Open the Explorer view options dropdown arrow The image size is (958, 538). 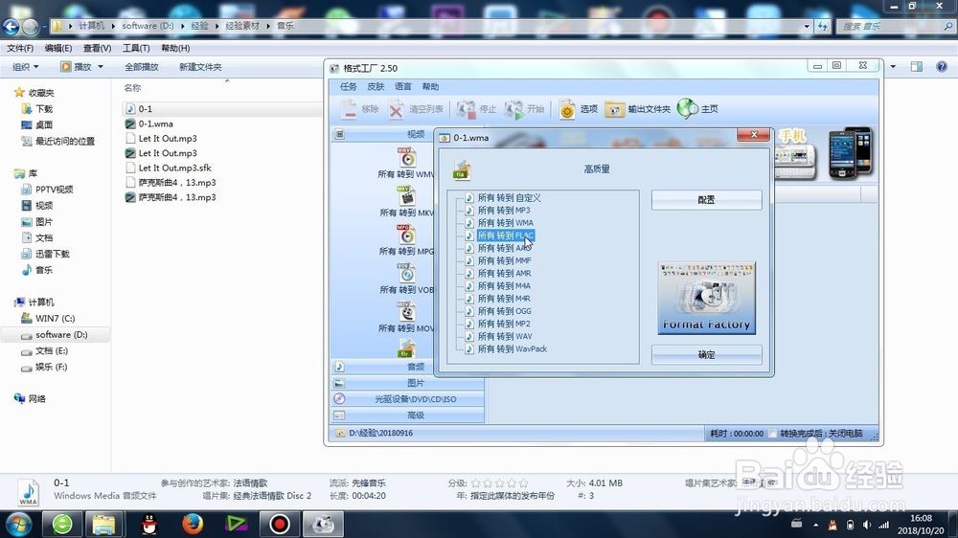click(893, 67)
